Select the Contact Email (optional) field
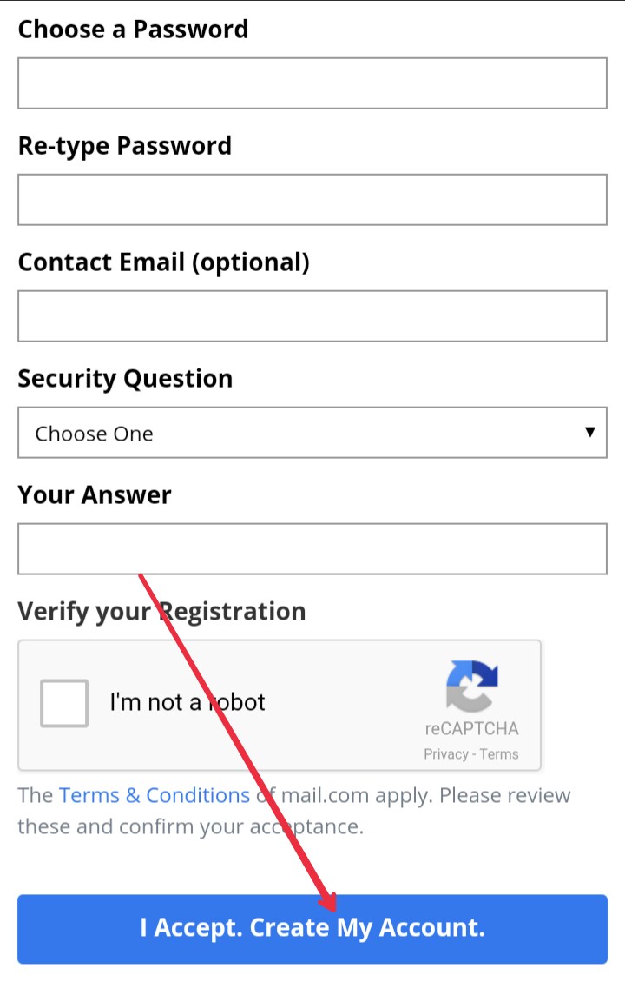The height and width of the screenshot is (995, 625). pos(312,315)
